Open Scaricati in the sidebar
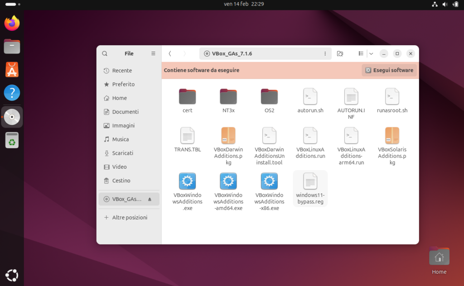The image size is (464, 286). click(x=129, y=153)
